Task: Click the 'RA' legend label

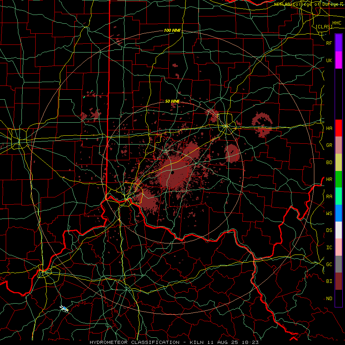Action: tap(329, 196)
